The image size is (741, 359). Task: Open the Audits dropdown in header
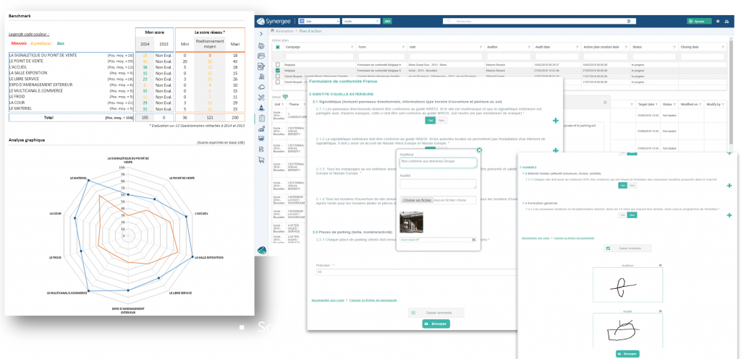361,22
